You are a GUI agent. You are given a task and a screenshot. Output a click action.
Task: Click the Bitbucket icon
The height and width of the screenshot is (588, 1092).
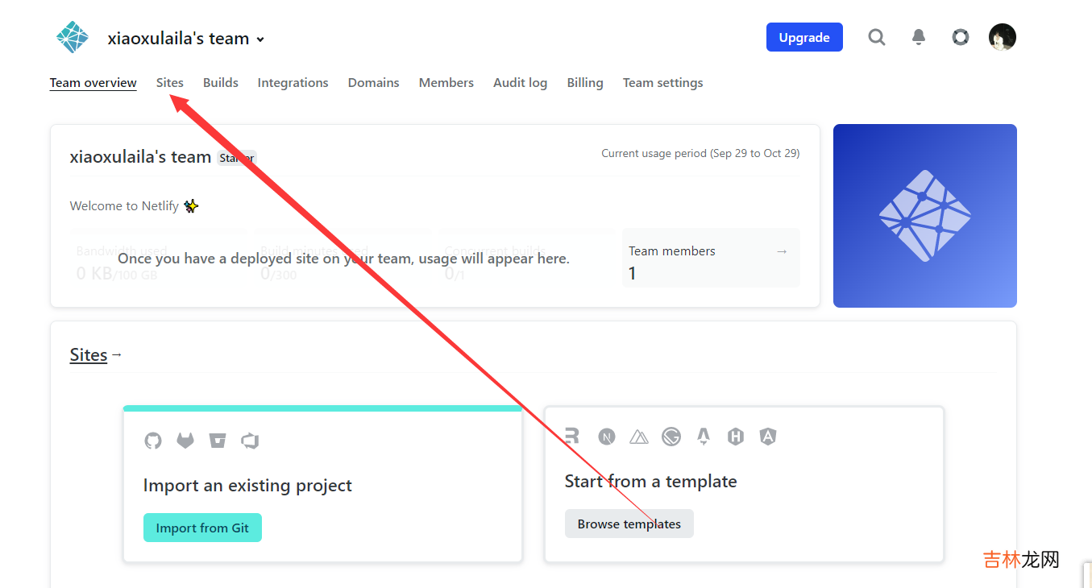point(218,441)
